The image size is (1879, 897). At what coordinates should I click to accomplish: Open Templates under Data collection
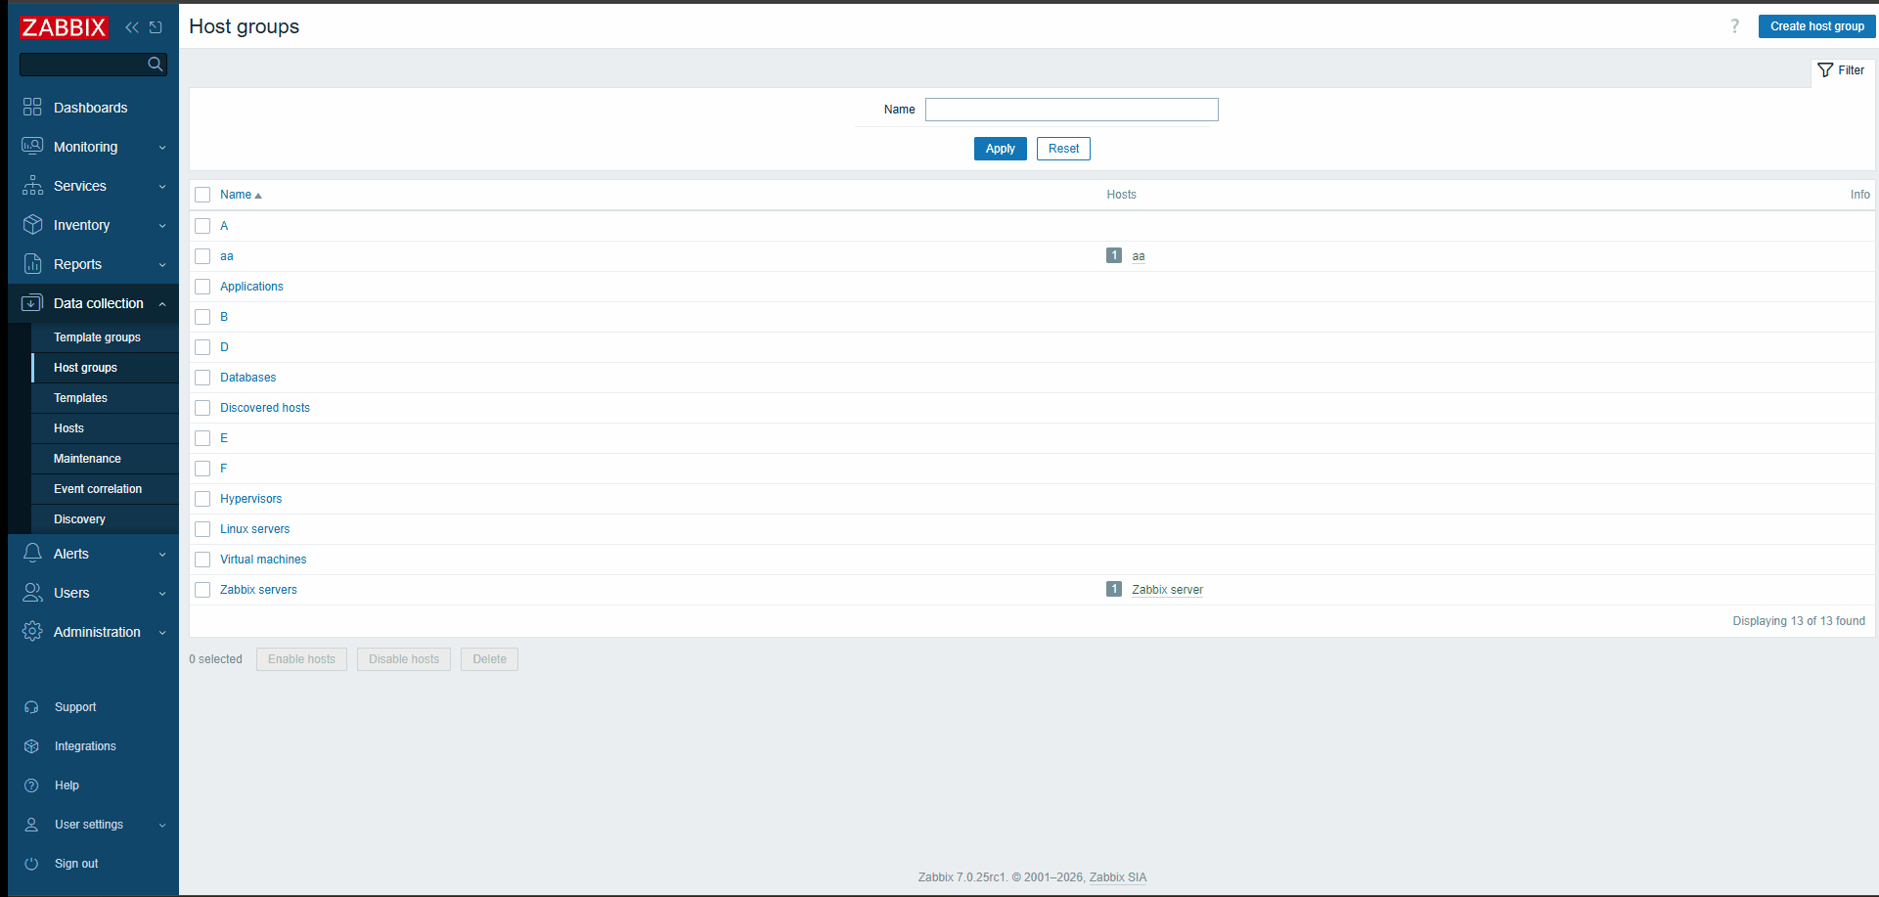pyautogui.click(x=80, y=398)
